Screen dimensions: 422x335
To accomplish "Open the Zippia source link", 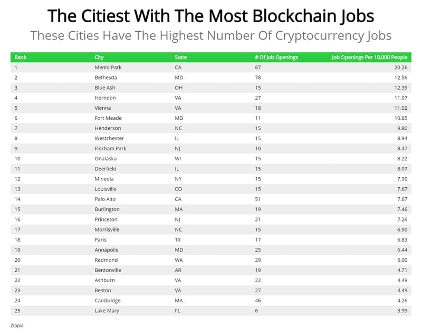I will pyautogui.click(x=17, y=326).
